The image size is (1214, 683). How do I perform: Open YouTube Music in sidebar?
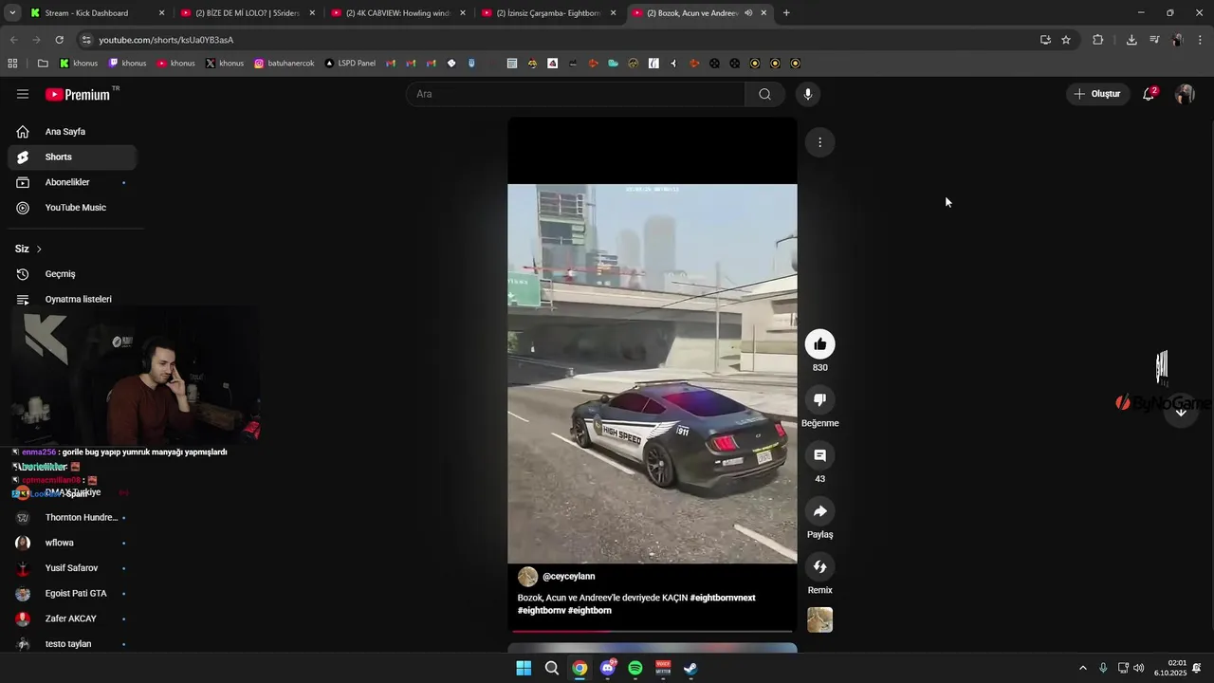tap(72, 208)
